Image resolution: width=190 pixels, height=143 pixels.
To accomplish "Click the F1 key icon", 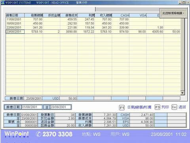I will [122, 108].
